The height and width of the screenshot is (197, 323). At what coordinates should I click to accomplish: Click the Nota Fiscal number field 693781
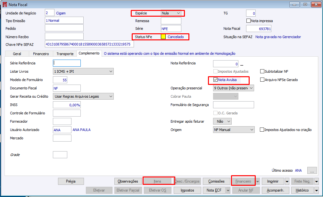click(x=259, y=29)
